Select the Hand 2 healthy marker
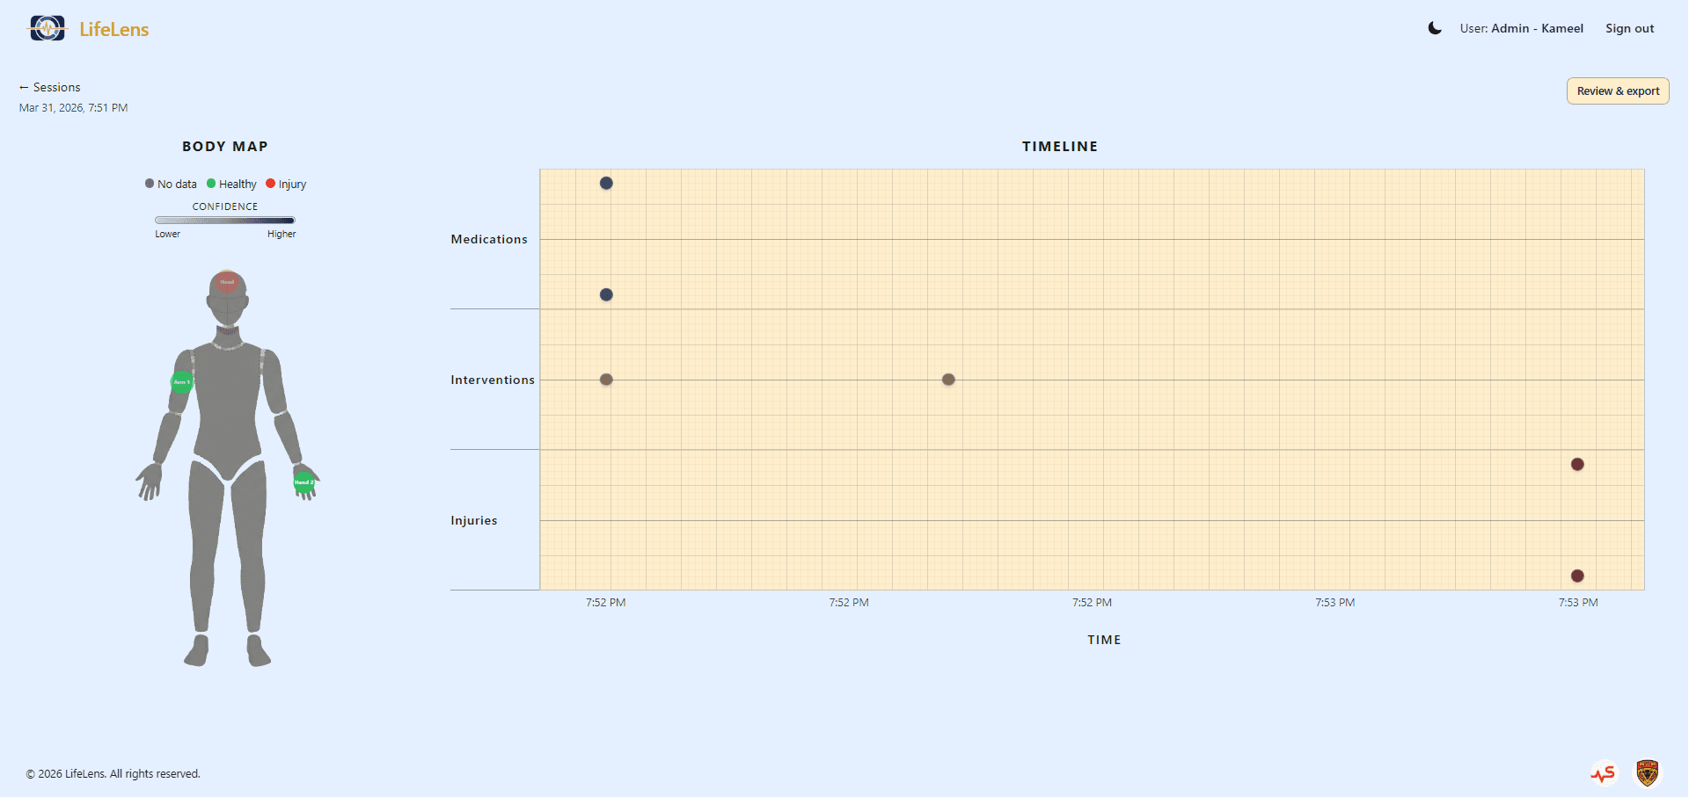Screen dimensions: 1689x797 [x=303, y=482]
